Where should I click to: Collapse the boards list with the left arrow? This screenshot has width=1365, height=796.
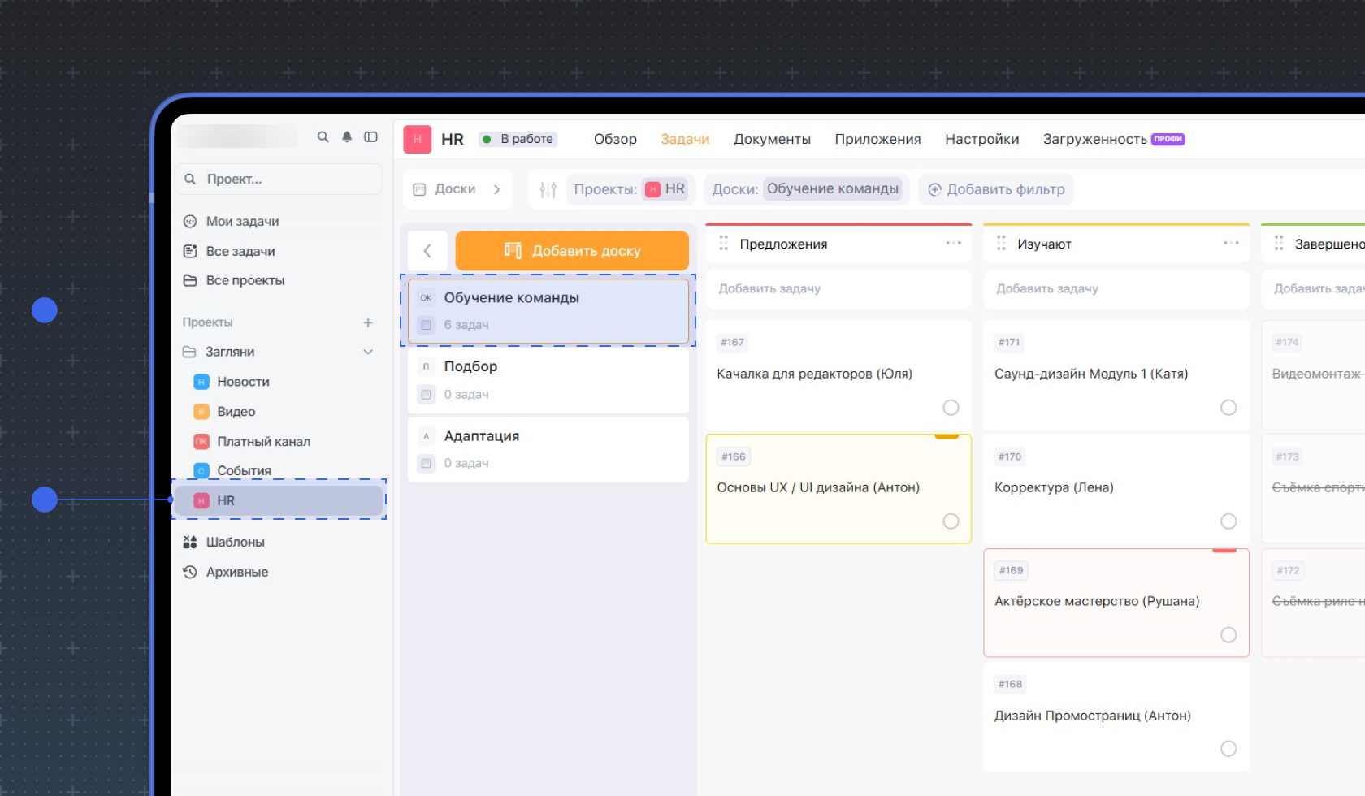pyautogui.click(x=427, y=250)
